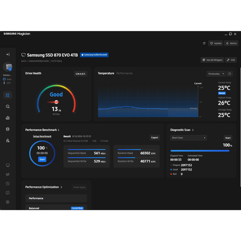Expand the sidebar with the arrow icon
The width and height of the screenshot is (241, 241).
[x=8, y=54]
